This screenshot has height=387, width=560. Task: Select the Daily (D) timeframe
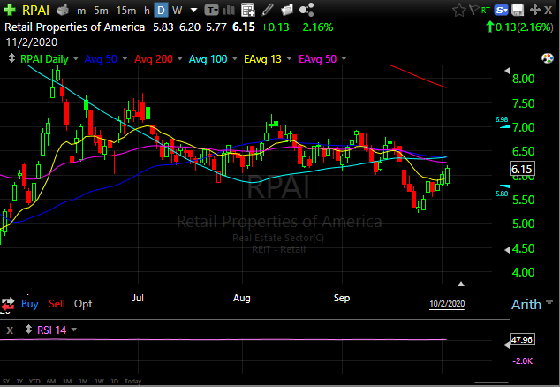[160, 11]
